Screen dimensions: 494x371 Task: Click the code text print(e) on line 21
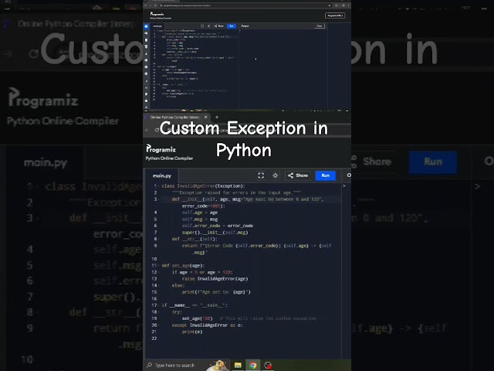[192, 332]
